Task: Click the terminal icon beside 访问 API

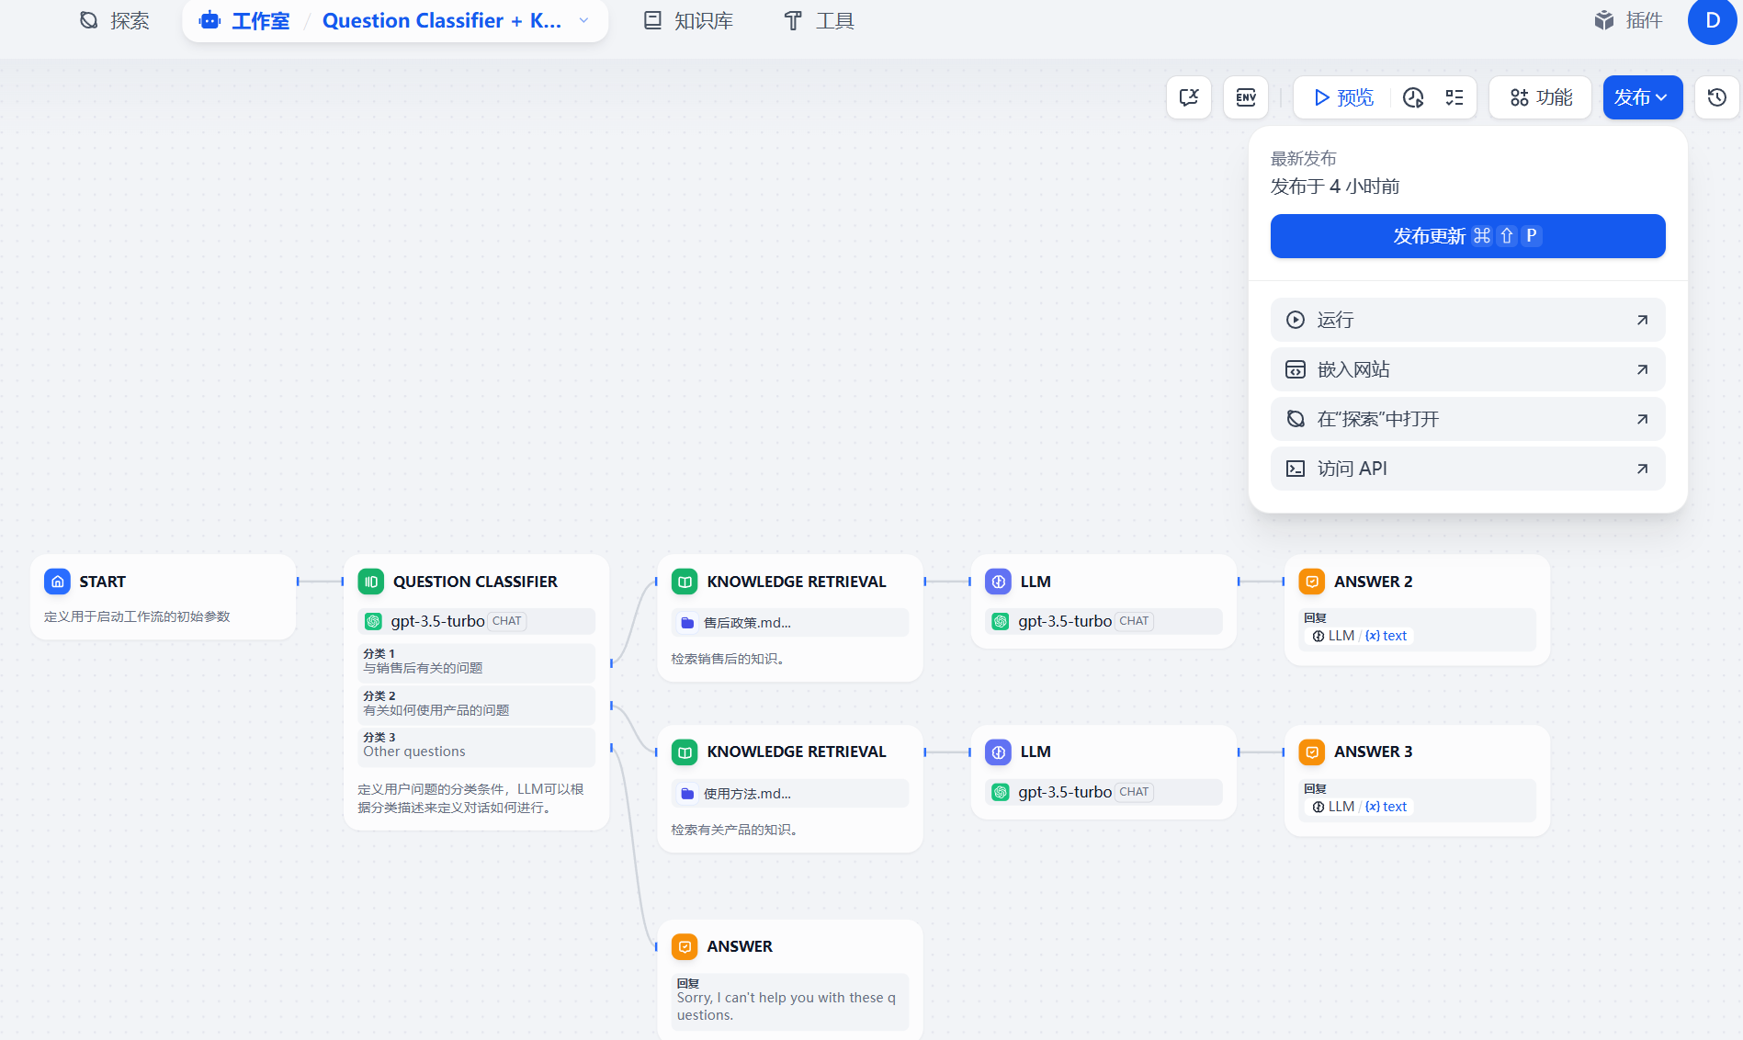Action: pyautogui.click(x=1296, y=469)
